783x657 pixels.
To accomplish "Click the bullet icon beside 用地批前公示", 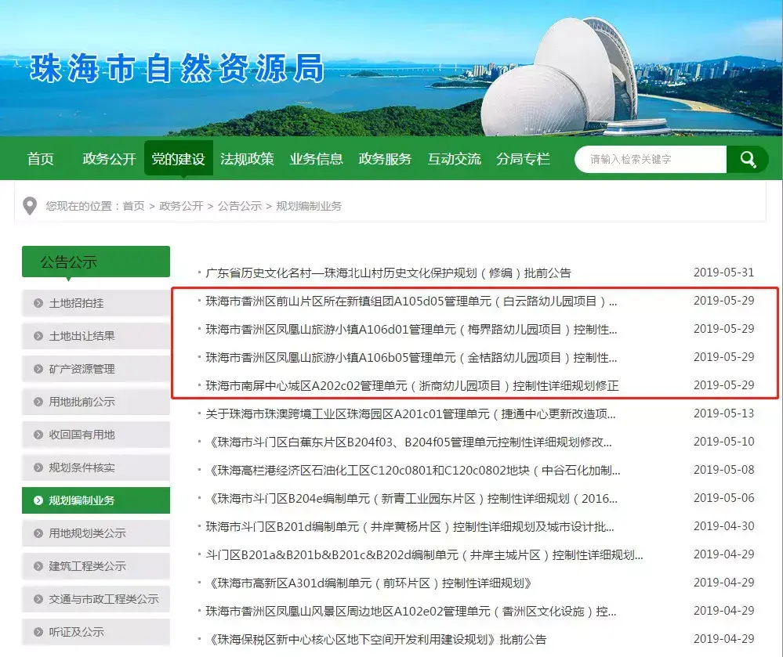I will [38, 402].
